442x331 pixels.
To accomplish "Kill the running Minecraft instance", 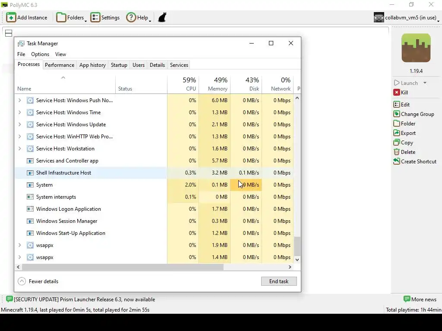I will [x=401, y=92].
